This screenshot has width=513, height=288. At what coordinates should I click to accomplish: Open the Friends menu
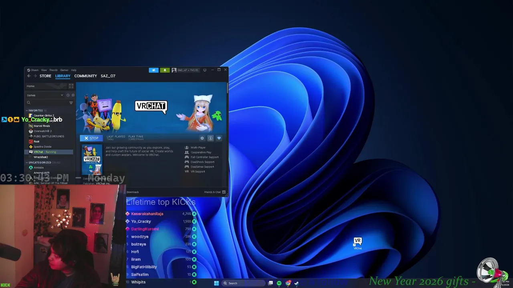click(x=53, y=70)
